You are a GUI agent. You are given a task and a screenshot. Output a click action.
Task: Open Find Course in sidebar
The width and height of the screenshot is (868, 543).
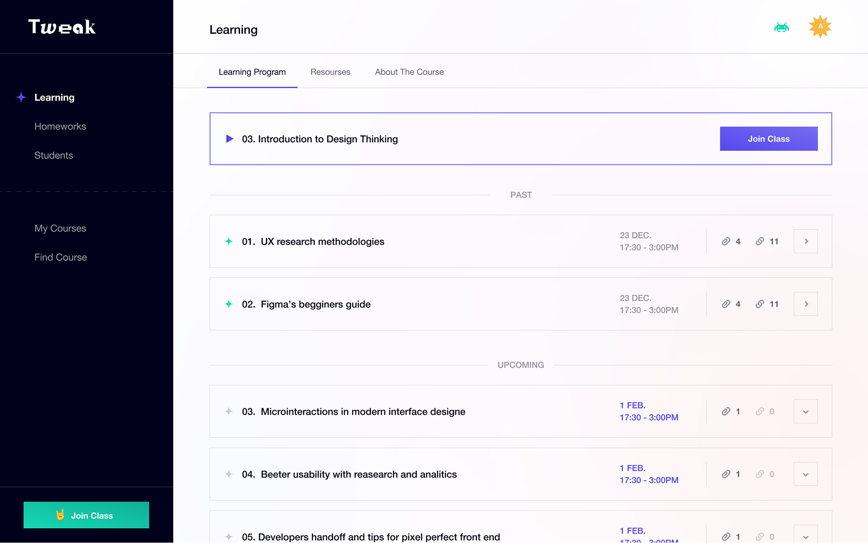61,257
